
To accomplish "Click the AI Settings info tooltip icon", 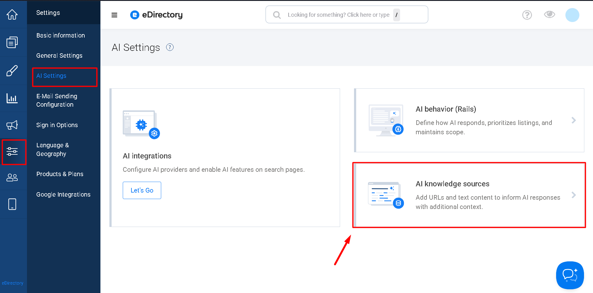I will click(x=170, y=47).
